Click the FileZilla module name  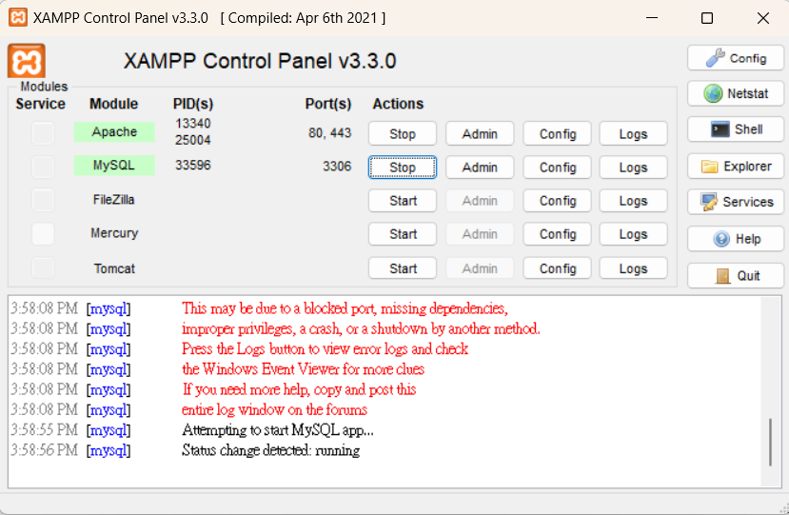tap(113, 200)
